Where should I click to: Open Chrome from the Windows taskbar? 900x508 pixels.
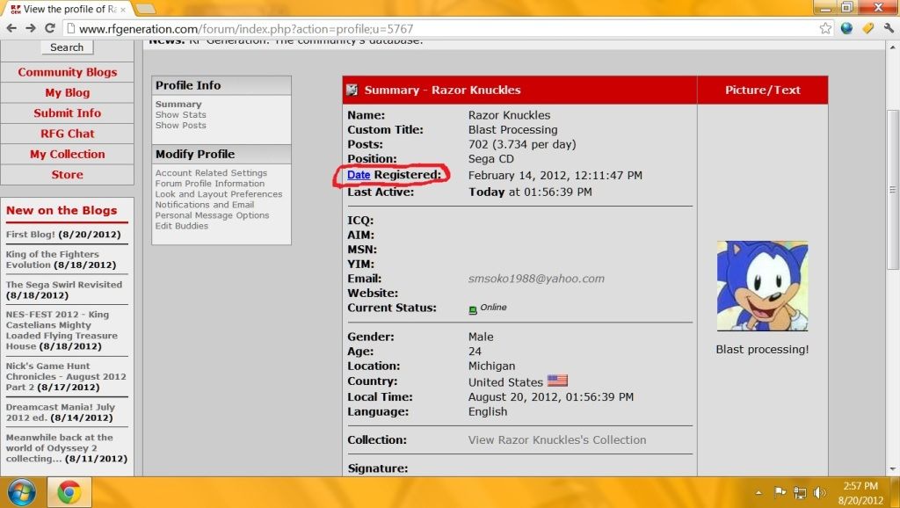coord(69,491)
